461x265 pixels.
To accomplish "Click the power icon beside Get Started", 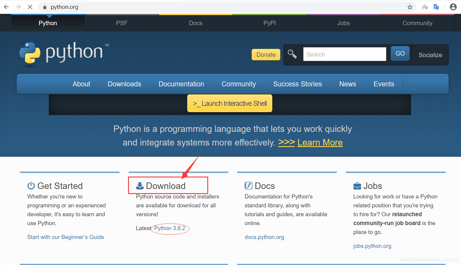I will pos(31,186).
